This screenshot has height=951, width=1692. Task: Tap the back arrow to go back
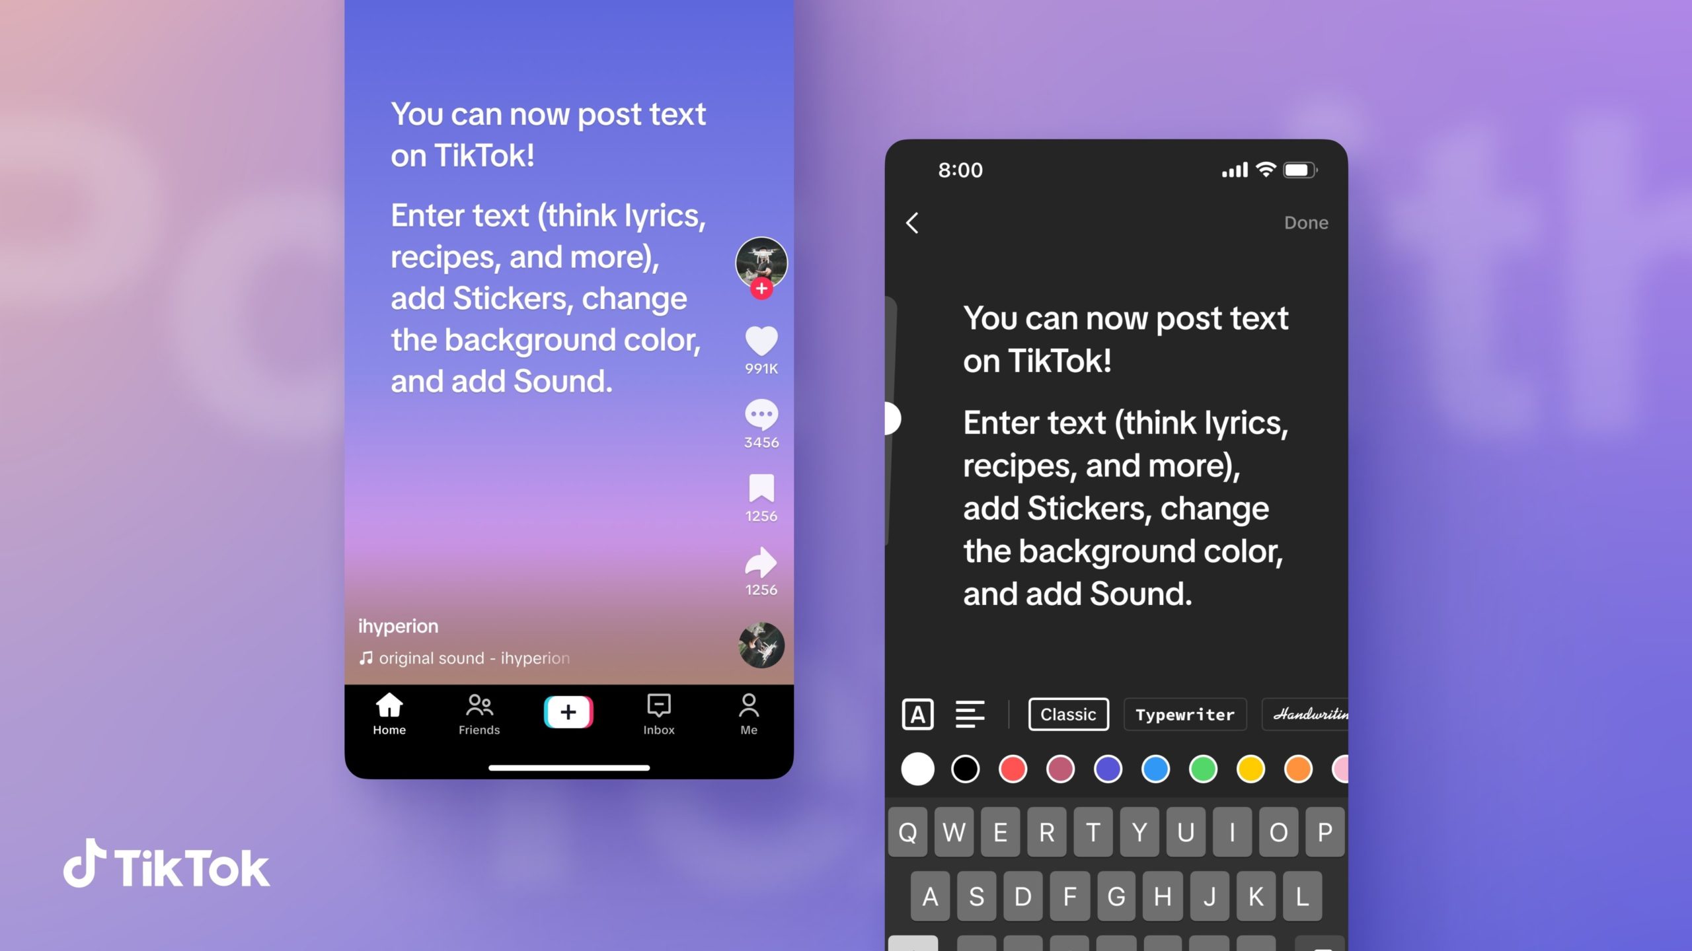[x=915, y=222]
